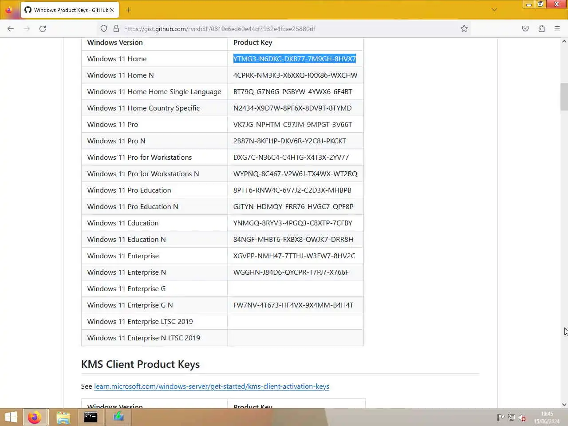Viewport: 568px width, 426px height.
Task: Click the Windows 11 Pro product key VK7JG-NPHTM
Action: pos(292,124)
